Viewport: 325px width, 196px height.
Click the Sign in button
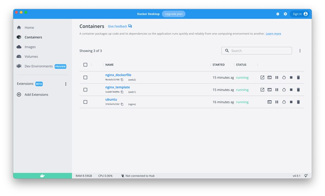point(300,14)
